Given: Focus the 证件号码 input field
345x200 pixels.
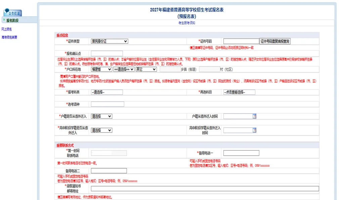Looking at the screenshot, I should [x=241, y=41].
